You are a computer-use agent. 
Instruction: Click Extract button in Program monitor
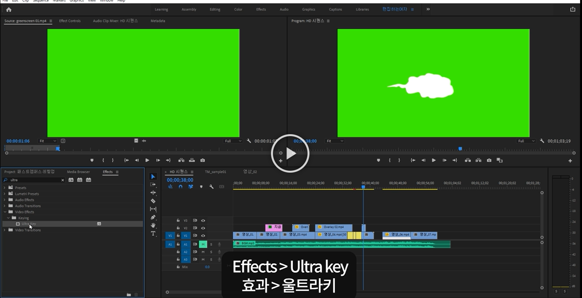click(x=478, y=160)
